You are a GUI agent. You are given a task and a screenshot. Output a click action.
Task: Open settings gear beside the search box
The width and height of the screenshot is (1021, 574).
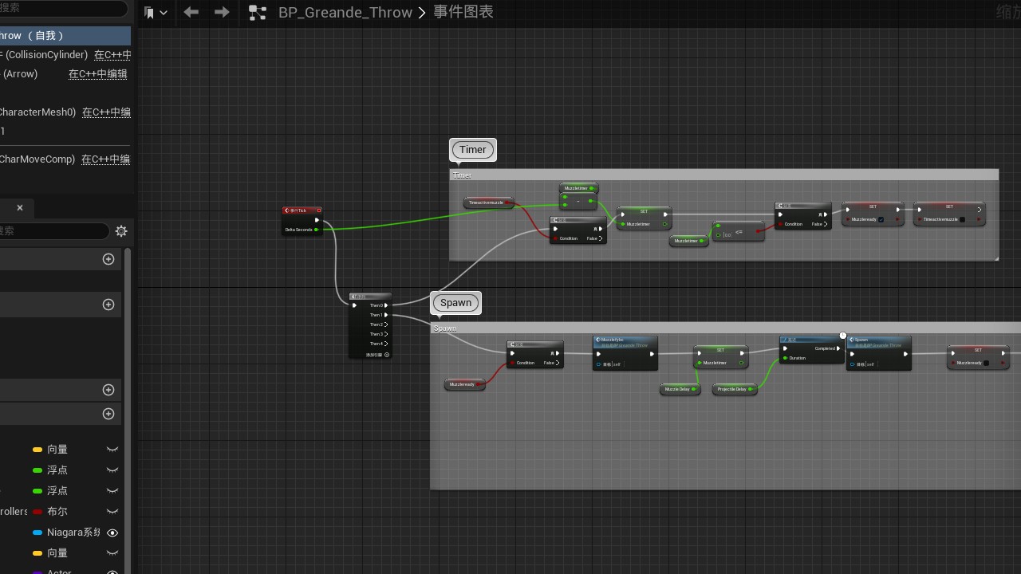(121, 231)
